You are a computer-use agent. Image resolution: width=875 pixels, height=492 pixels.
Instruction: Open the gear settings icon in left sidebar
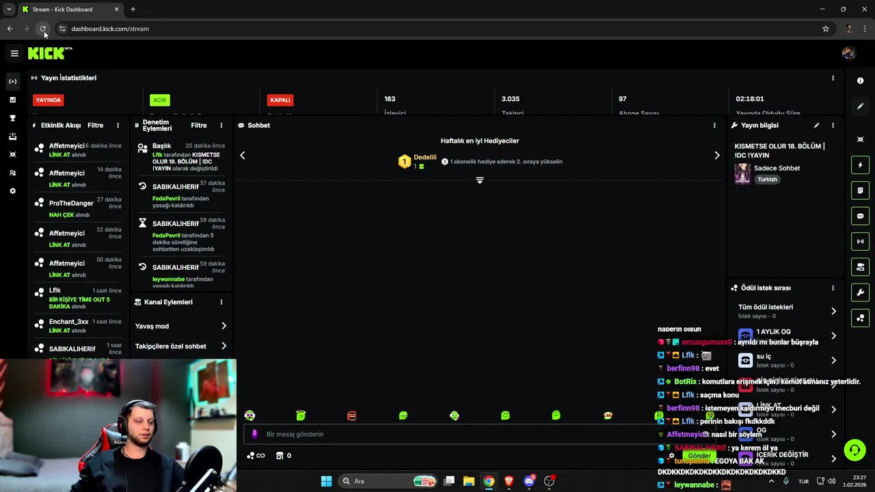[12, 191]
